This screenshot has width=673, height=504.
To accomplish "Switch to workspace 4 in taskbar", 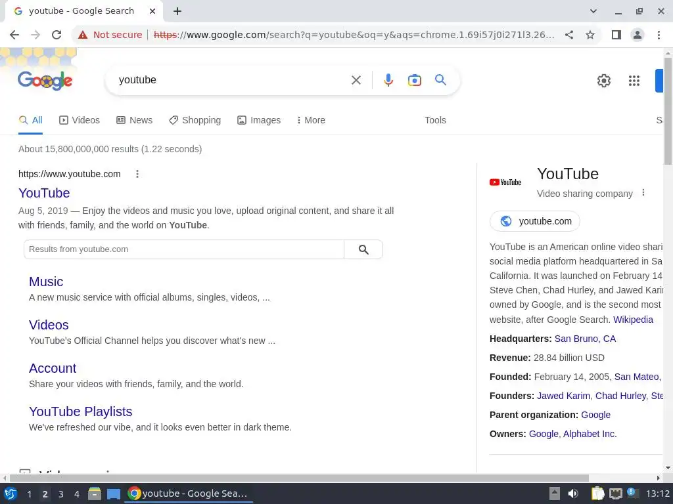I will [x=76, y=494].
